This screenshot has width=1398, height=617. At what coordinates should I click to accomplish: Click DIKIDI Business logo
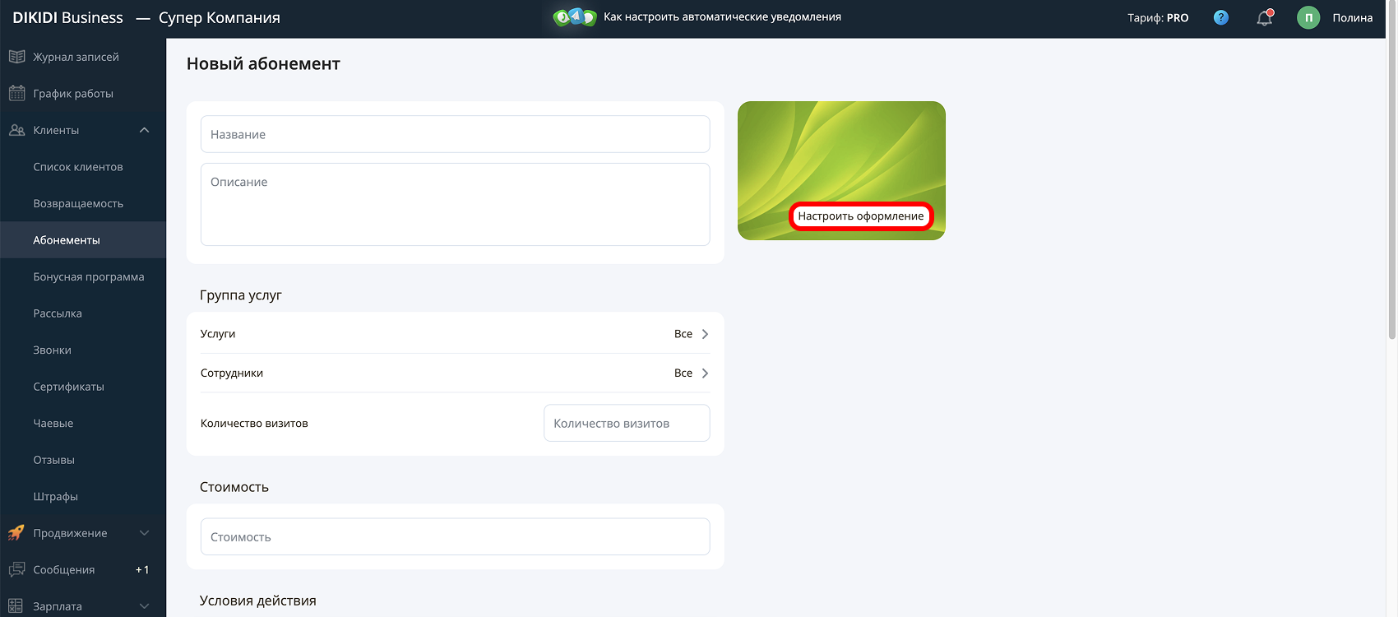click(x=67, y=17)
